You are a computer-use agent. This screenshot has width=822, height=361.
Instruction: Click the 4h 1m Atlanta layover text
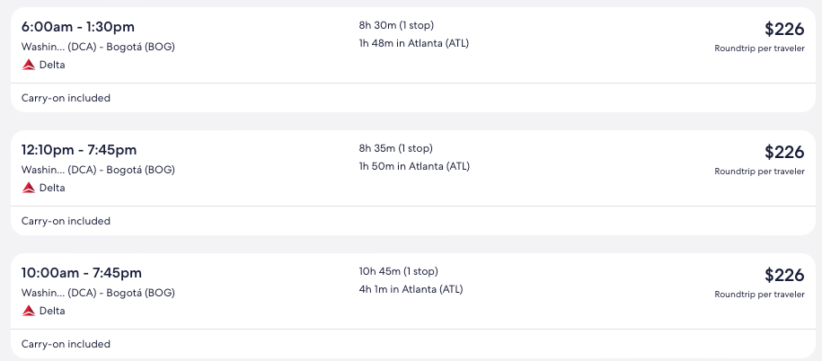pos(411,289)
